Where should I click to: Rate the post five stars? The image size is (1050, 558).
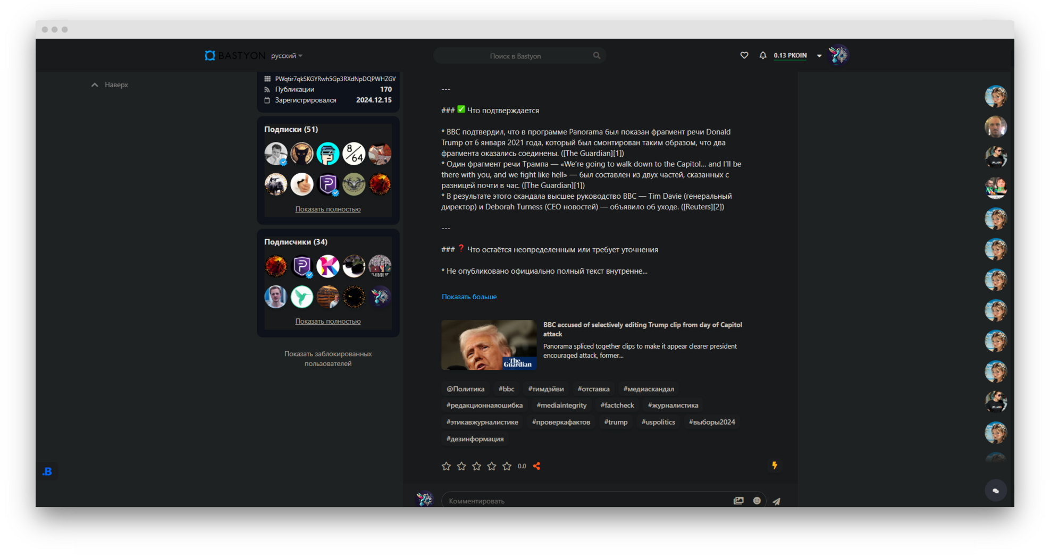[x=507, y=466]
